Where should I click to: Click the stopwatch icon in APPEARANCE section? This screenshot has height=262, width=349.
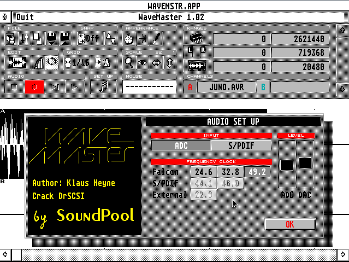tap(129, 39)
